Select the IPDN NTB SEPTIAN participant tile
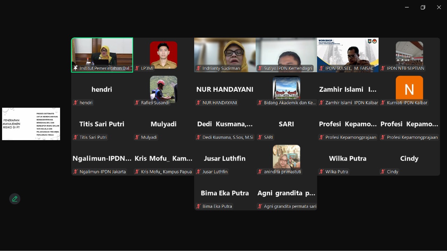Screen dimensions: 447x251 coord(409,55)
